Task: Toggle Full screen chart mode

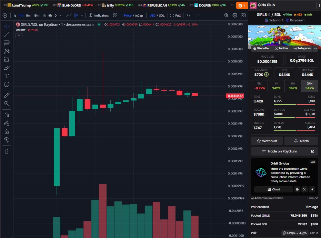Action: pos(175,16)
